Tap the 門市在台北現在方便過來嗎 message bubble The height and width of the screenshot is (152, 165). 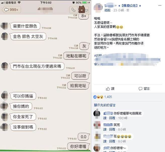point(37,66)
